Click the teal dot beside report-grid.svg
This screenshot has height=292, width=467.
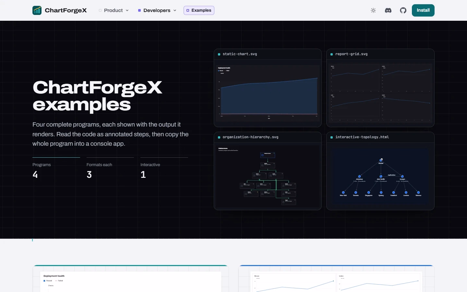pos(331,54)
